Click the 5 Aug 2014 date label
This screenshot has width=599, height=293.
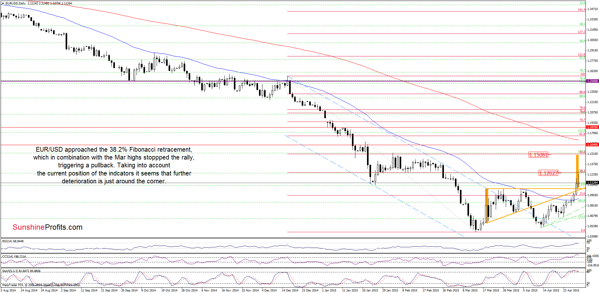click(x=8, y=290)
